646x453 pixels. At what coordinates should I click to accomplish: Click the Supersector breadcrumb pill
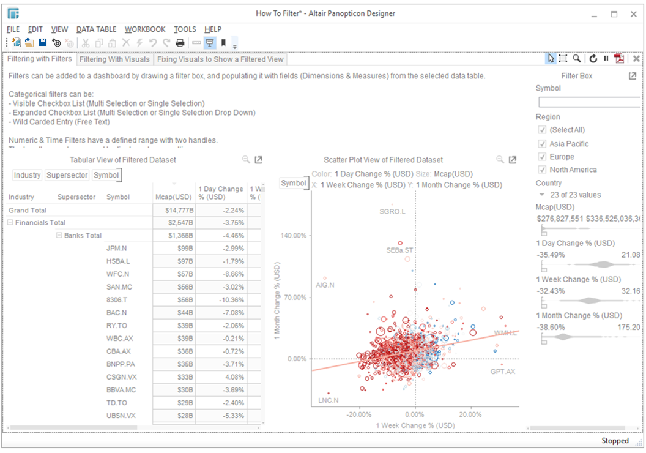tap(67, 174)
